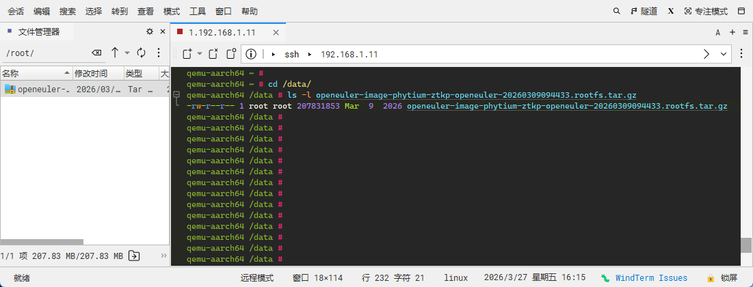753x287 pixels.
Task: Open the 会话 (Session) menu
Action: coord(16,11)
